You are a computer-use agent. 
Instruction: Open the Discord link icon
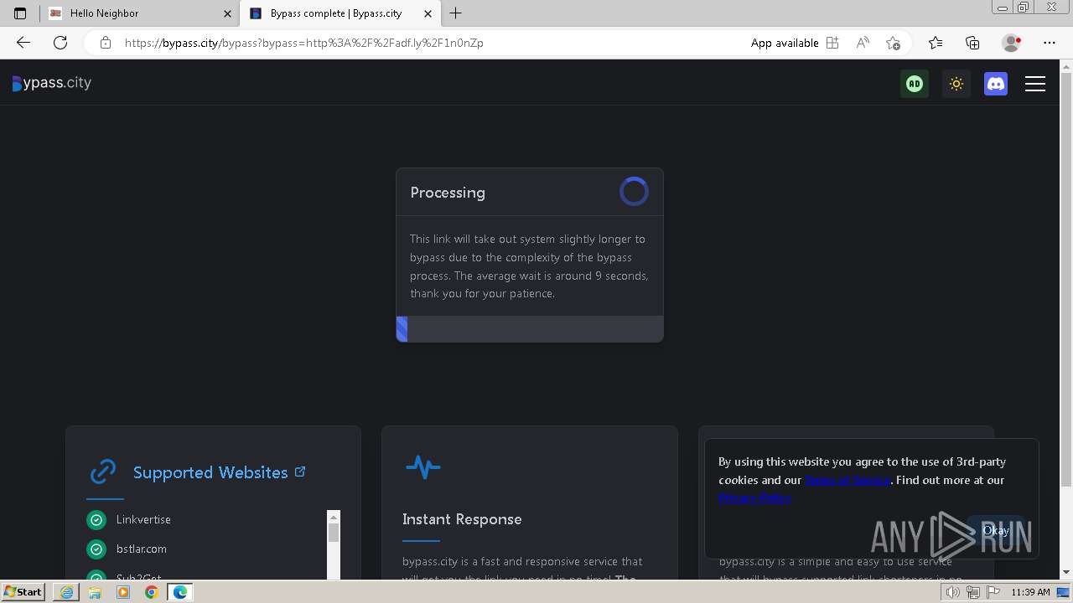pyautogui.click(x=996, y=84)
